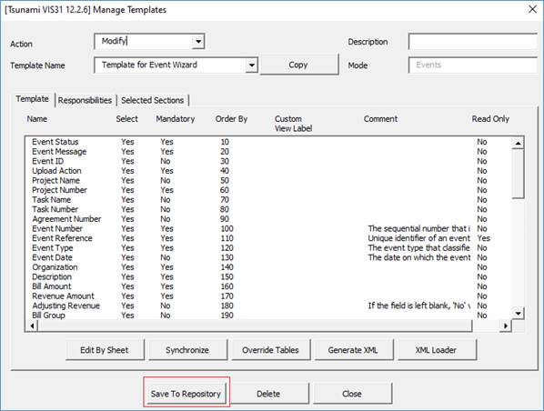Click inside the Description field
Viewport: 544px width, 411px height.
pyautogui.click(x=473, y=42)
